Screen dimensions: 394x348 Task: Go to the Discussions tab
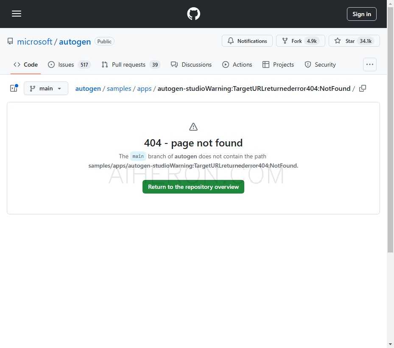click(x=191, y=65)
